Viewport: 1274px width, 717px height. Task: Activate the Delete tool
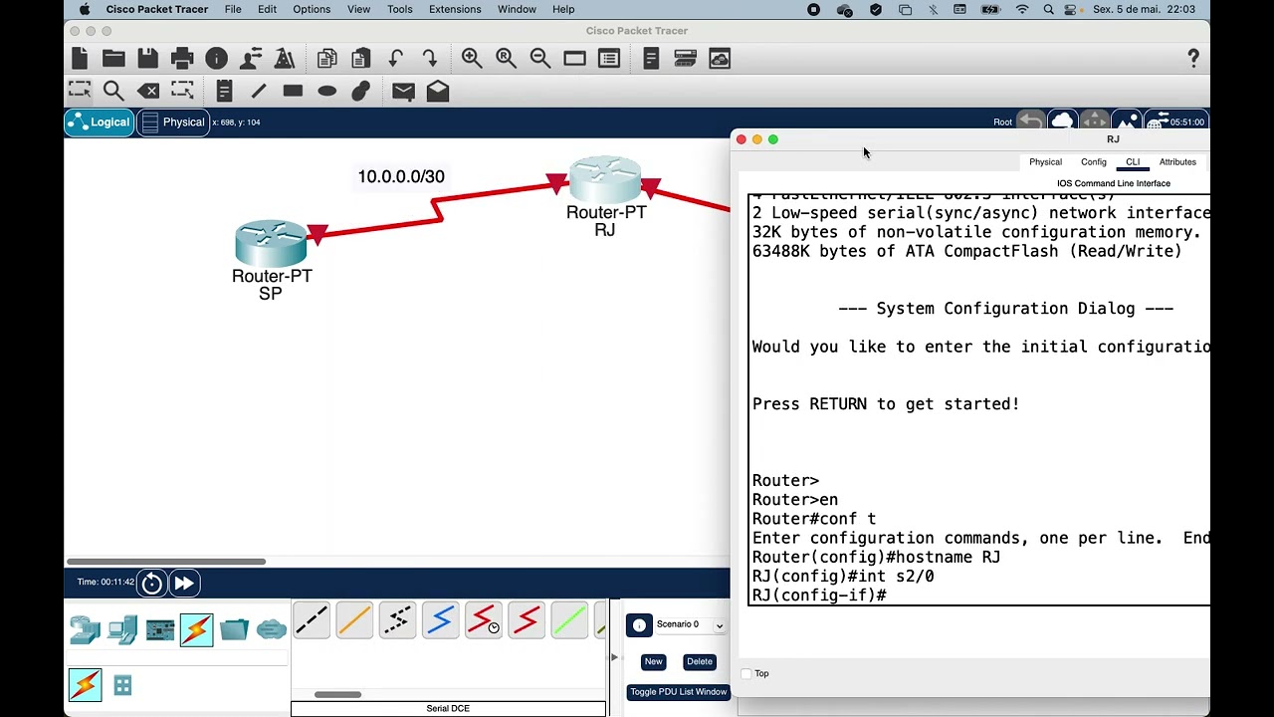point(148,91)
